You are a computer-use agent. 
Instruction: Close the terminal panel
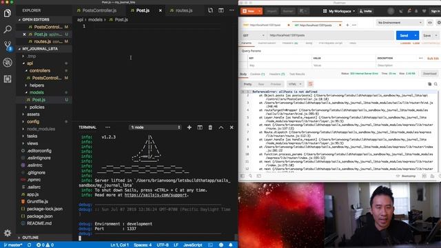pos(232,127)
